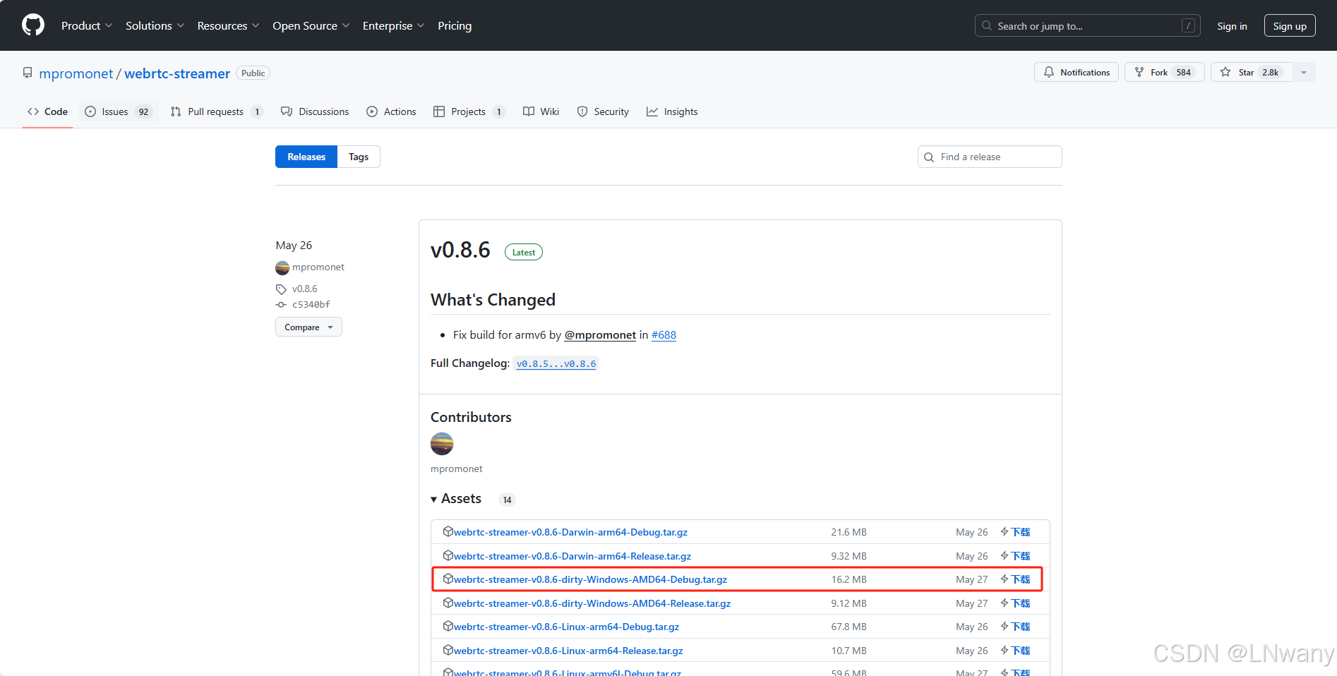Go to Pricing page

(455, 25)
